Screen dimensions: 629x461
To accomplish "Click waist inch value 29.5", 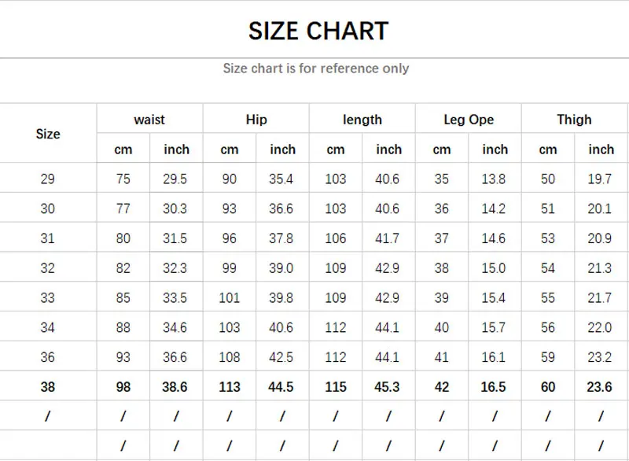I will [176, 179].
